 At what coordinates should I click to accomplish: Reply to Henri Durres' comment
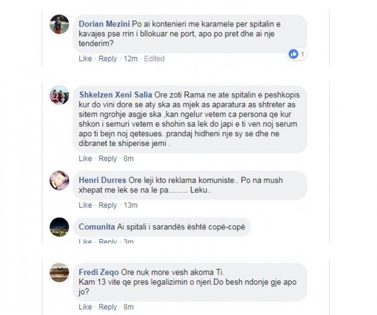click(108, 205)
